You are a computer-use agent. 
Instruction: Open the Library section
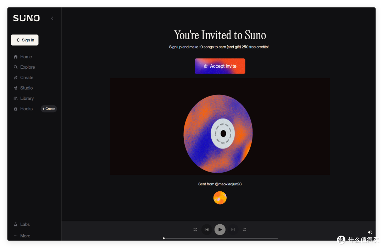(x=27, y=98)
